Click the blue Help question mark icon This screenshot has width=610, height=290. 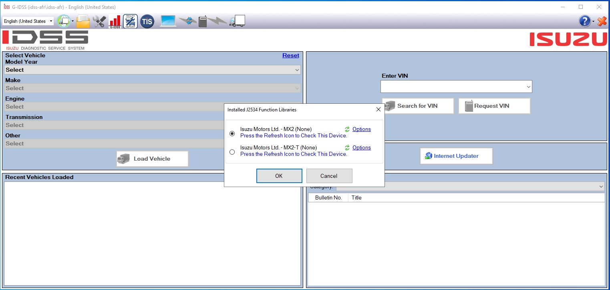point(584,21)
